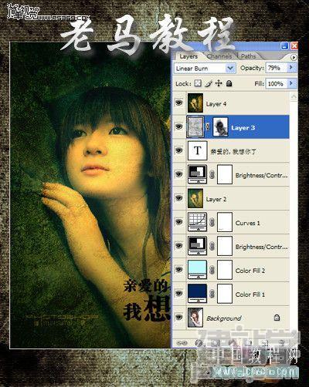Viewport: 309px width, 387px height.
Task: Switch to the Paths tab
Action: click(x=248, y=56)
